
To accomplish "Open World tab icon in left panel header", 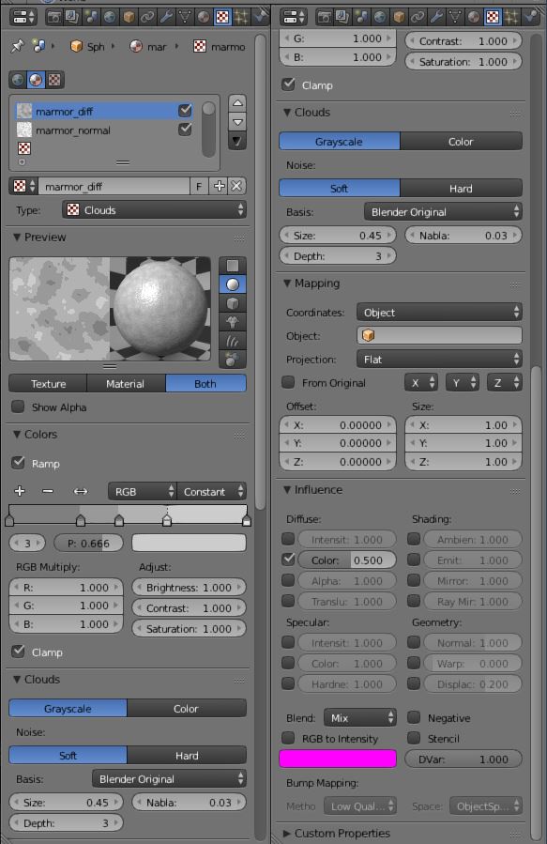I will coord(109,17).
